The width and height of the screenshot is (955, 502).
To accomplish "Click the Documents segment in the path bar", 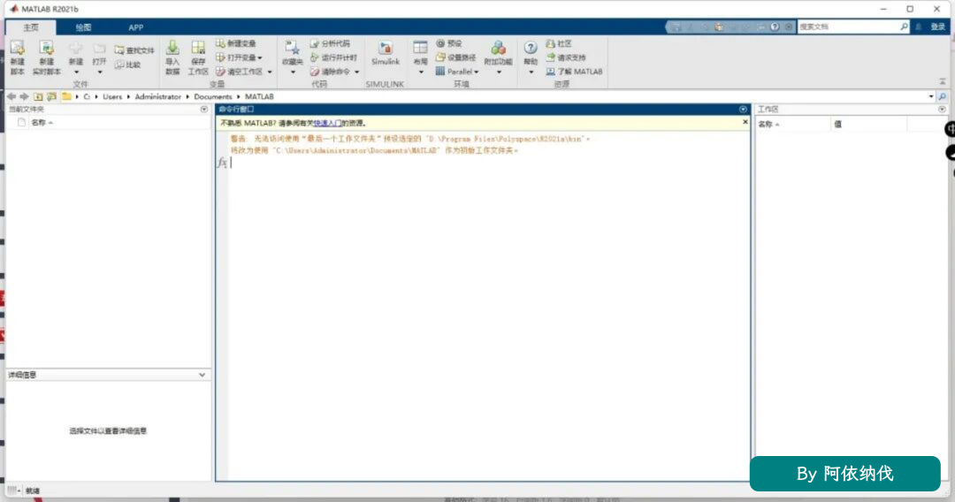I will (x=213, y=96).
